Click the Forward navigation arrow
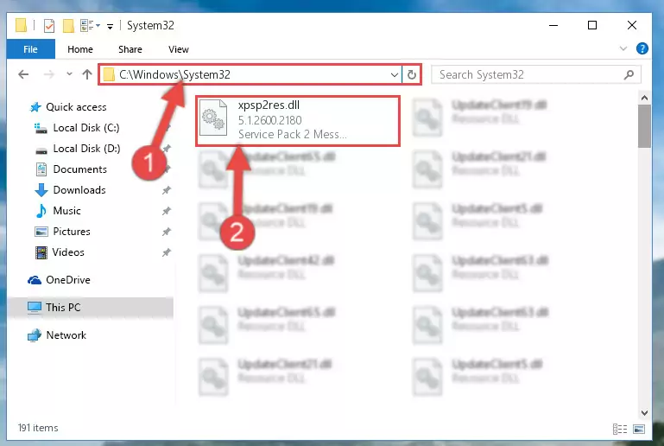The height and width of the screenshot is (446, 664). pos(49,74)
